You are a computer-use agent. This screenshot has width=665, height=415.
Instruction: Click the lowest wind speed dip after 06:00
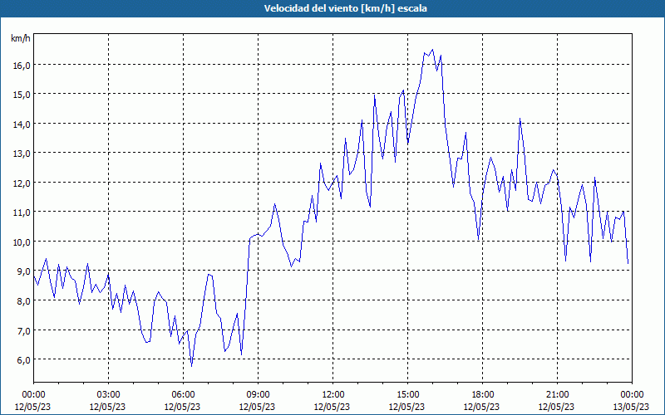(x=192, y=366)
